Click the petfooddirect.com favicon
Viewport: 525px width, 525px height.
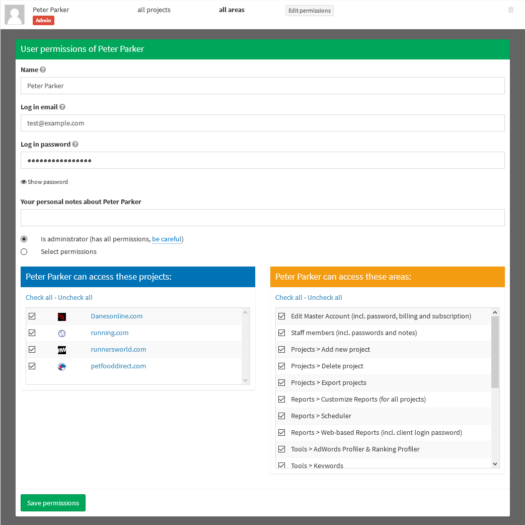[61, 366]
